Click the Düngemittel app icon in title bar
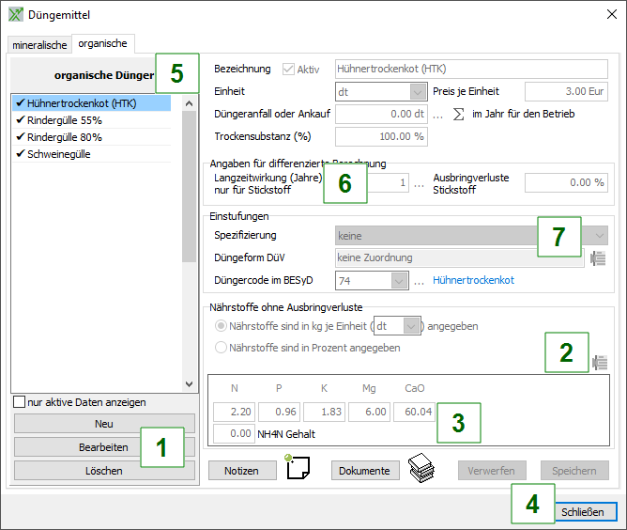This screenshot has width=627, height=530. (x=15, y=15)
